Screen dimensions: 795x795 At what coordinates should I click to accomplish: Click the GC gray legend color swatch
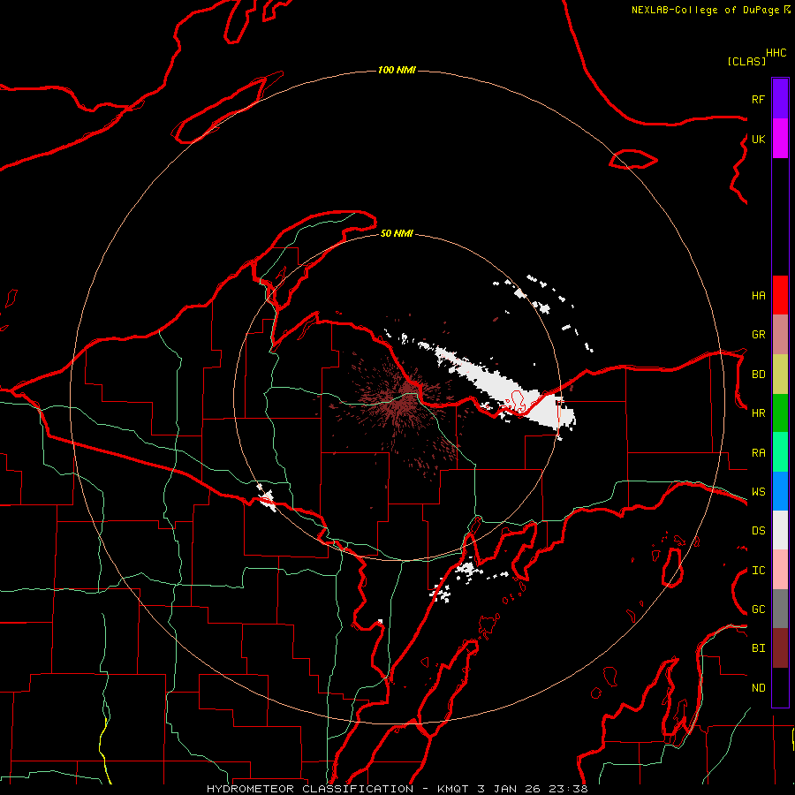coord(780,609)
